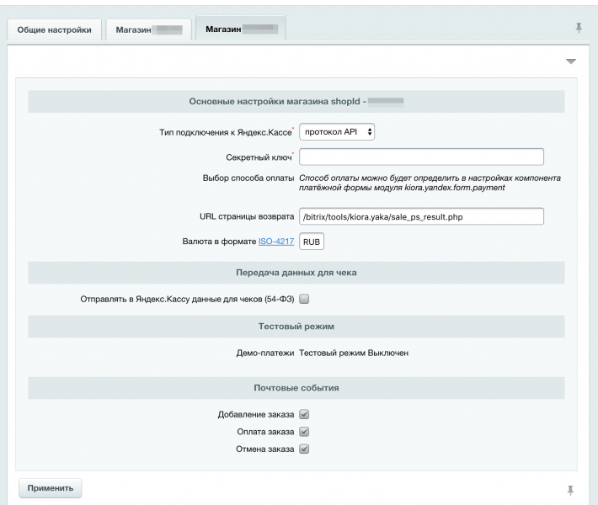Image resolution: width=598 pixels, height=505 pixels.
Task: Disable the Отмена заказа mail event
Action: (x=305, y=449)
